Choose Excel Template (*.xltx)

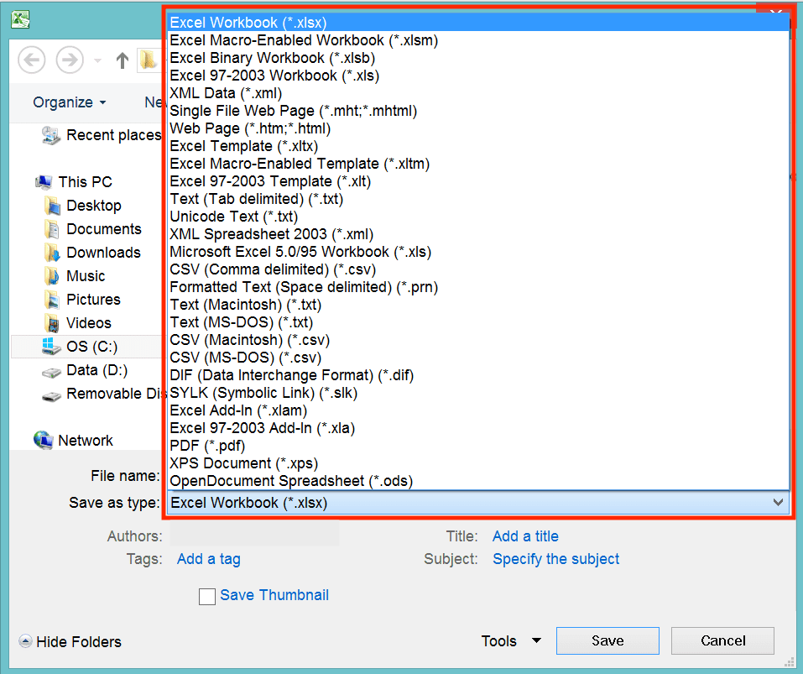pyautogui.click(x=478, y=146)
